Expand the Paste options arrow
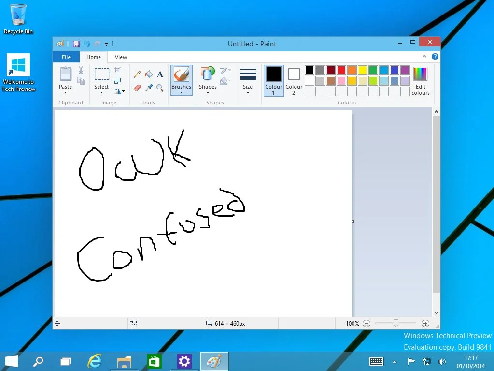The image size is (494, 371). pos(66,93)
